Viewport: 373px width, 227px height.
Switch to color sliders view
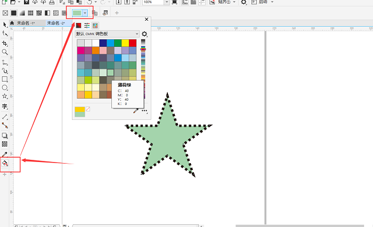pos(87,25)
